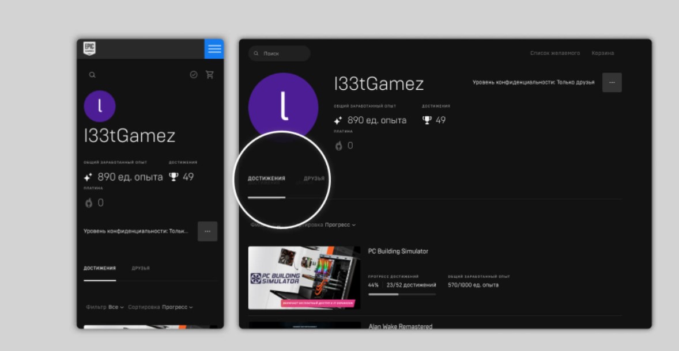Click 44% progress value

coord(374,285)
